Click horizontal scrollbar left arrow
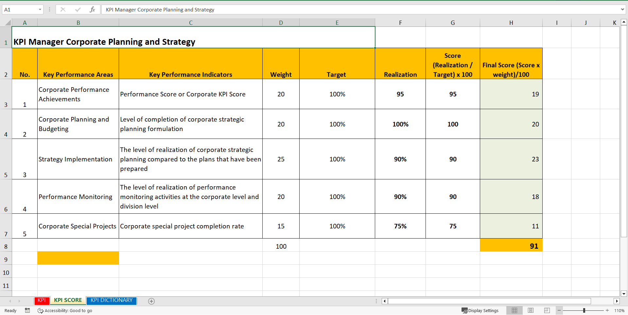This screenshot has width=628, height=315. (385, 301)
